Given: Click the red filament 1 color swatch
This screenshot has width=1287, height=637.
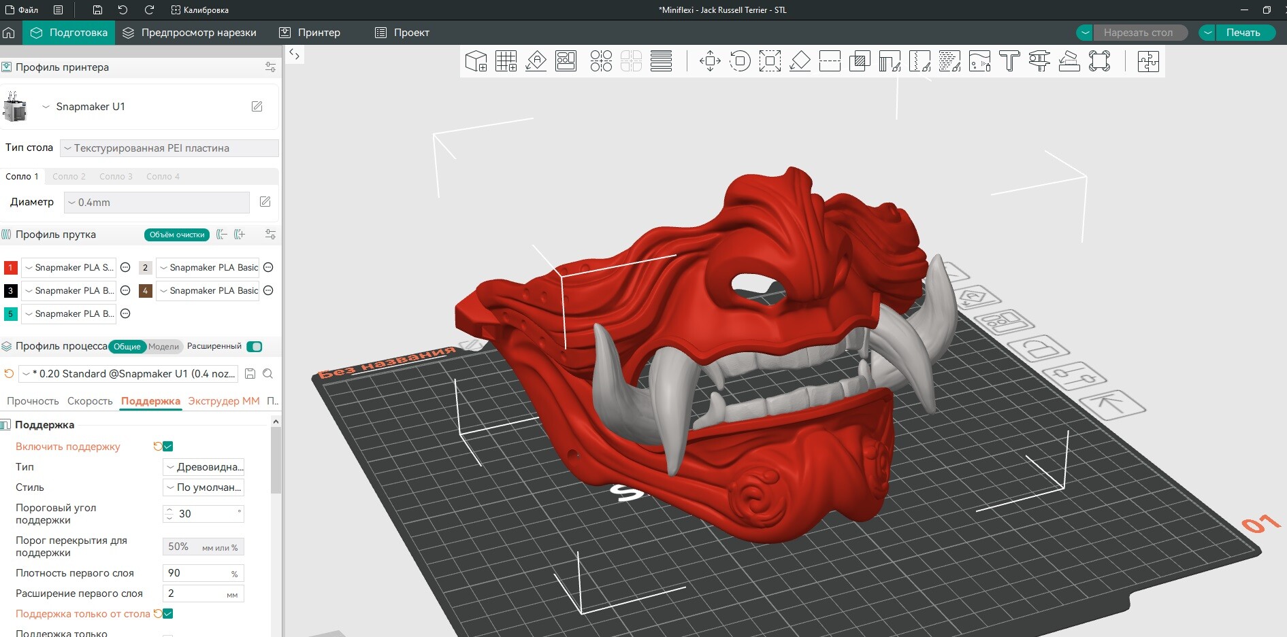Looking at the screenshot, I should pos(10,268).
